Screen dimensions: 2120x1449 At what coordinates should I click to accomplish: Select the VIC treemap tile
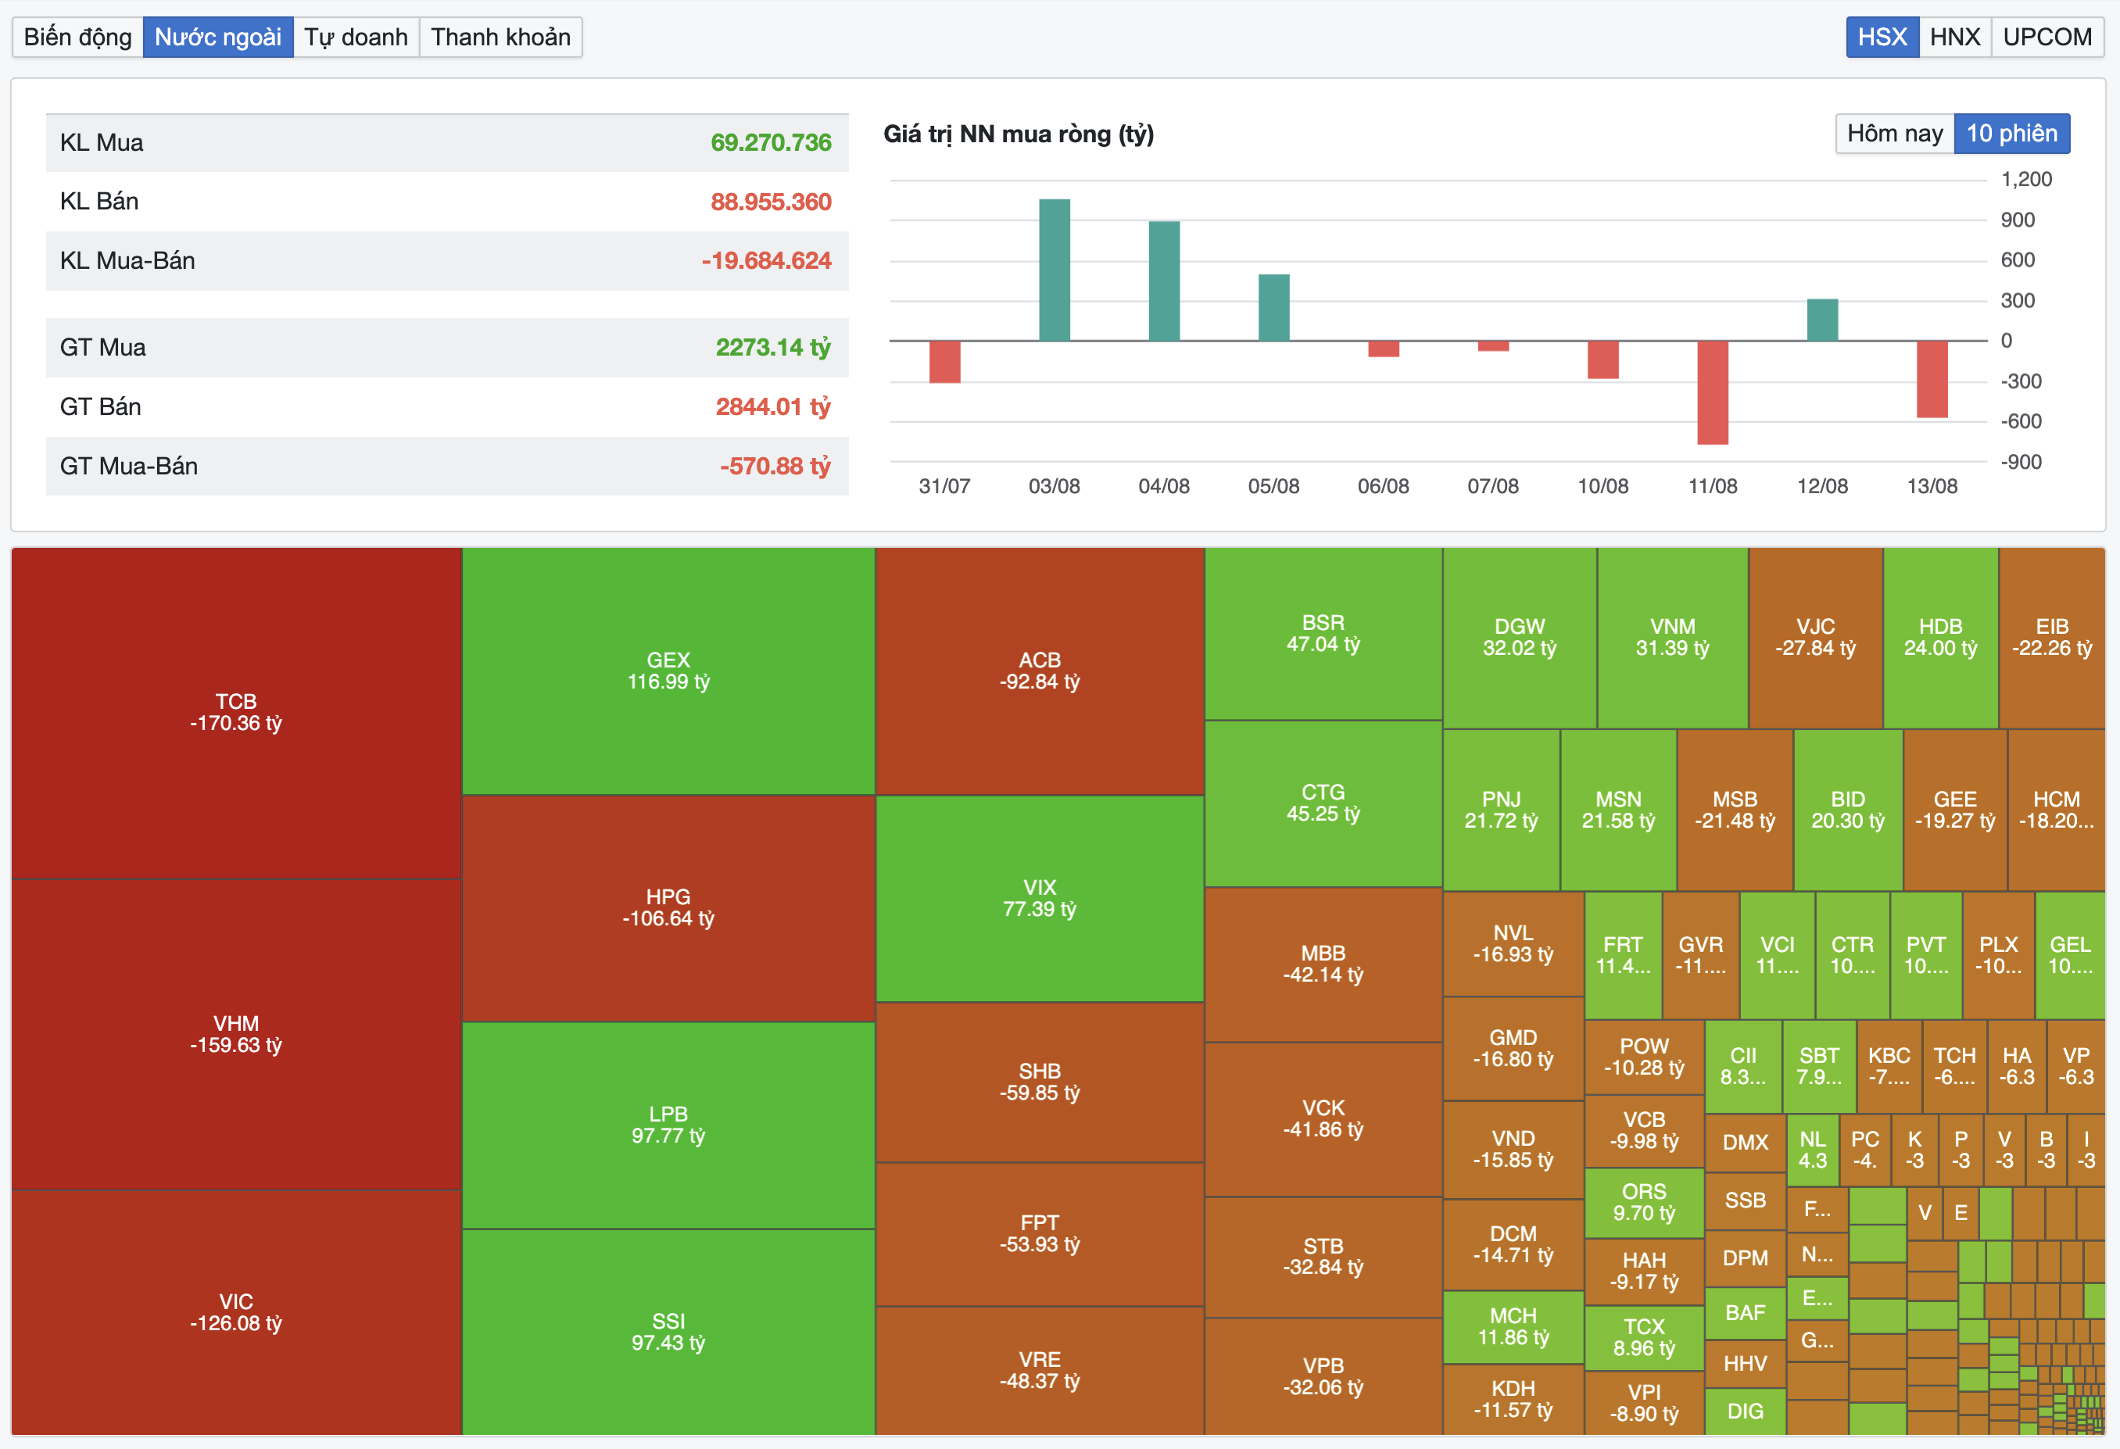point(236,1312)
